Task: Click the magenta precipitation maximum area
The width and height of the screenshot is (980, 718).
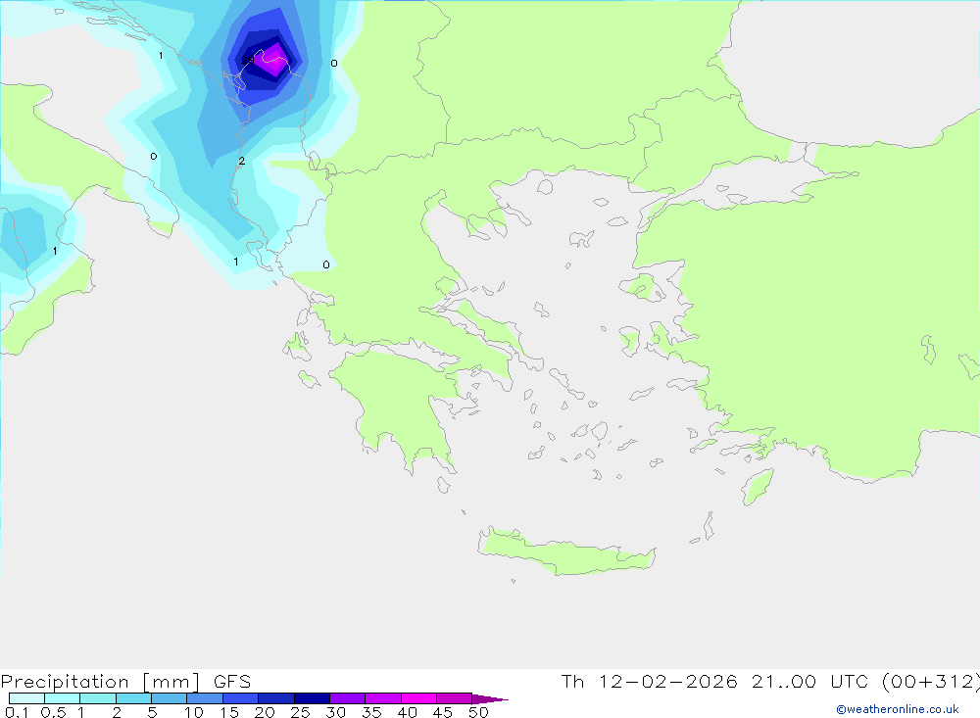Action: (x=273, y=60)
